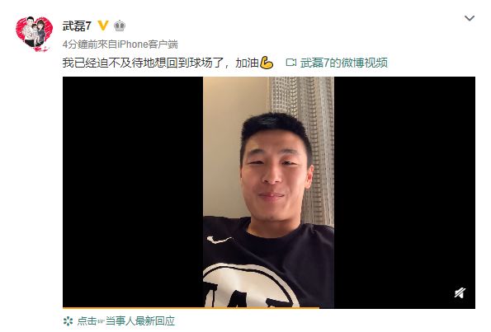Click the 点击 text below the video

pyautogui.click(x=87, y=321)
